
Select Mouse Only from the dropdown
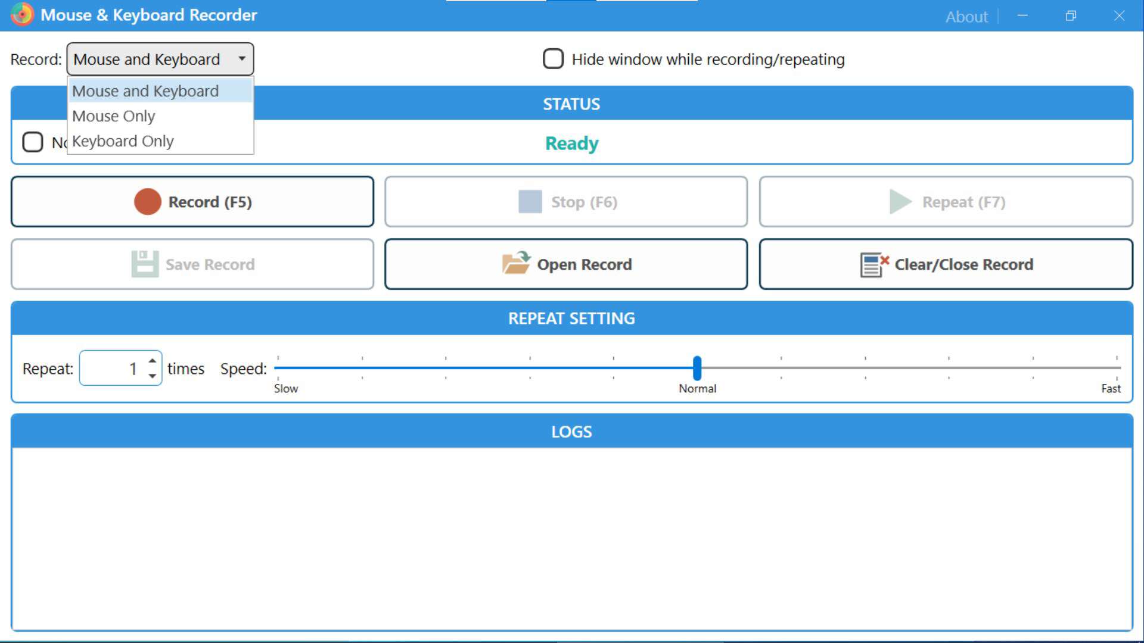113,116
